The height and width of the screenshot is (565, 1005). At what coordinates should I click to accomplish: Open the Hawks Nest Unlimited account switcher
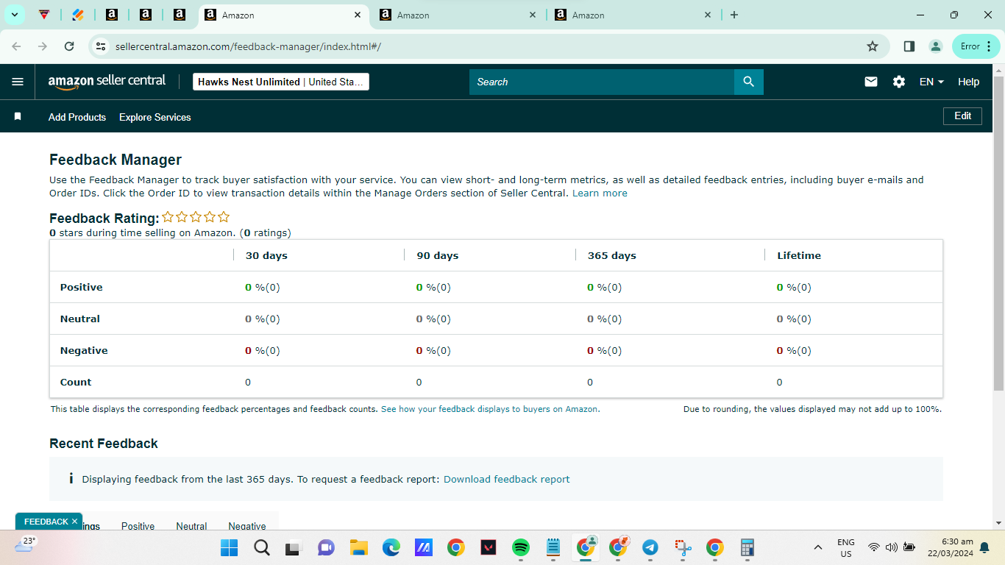tap(281, 82)
